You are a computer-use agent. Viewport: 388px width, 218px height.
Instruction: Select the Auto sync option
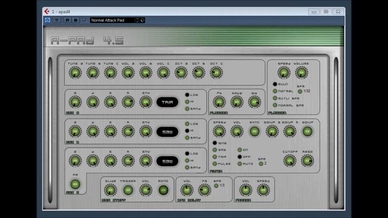(x=239, y=163)
